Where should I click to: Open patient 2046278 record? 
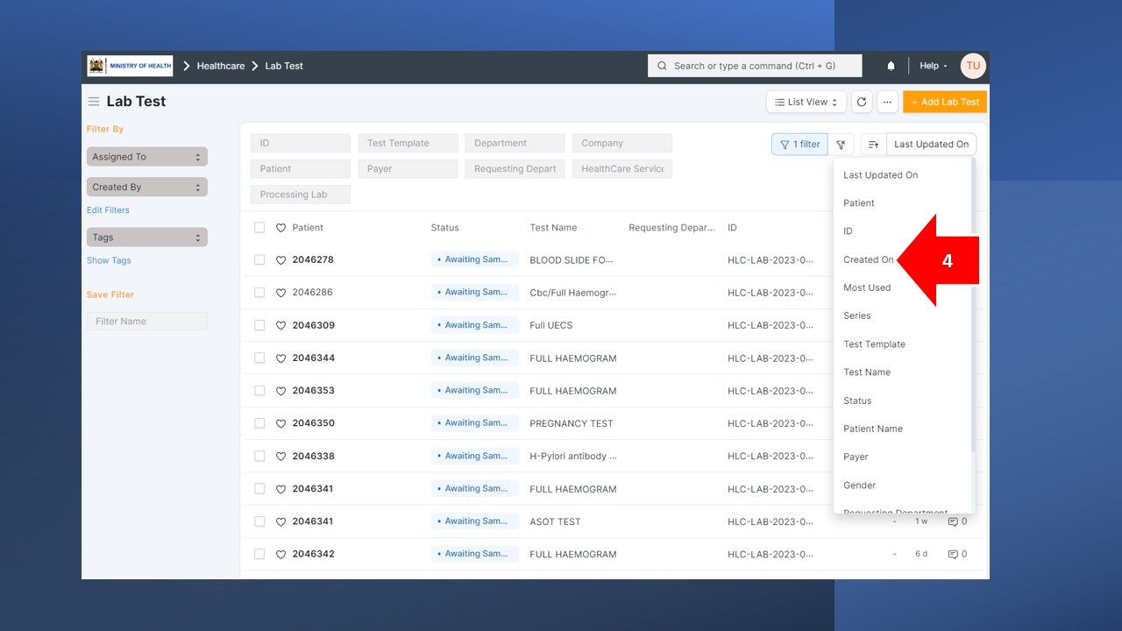pos(313,260)
